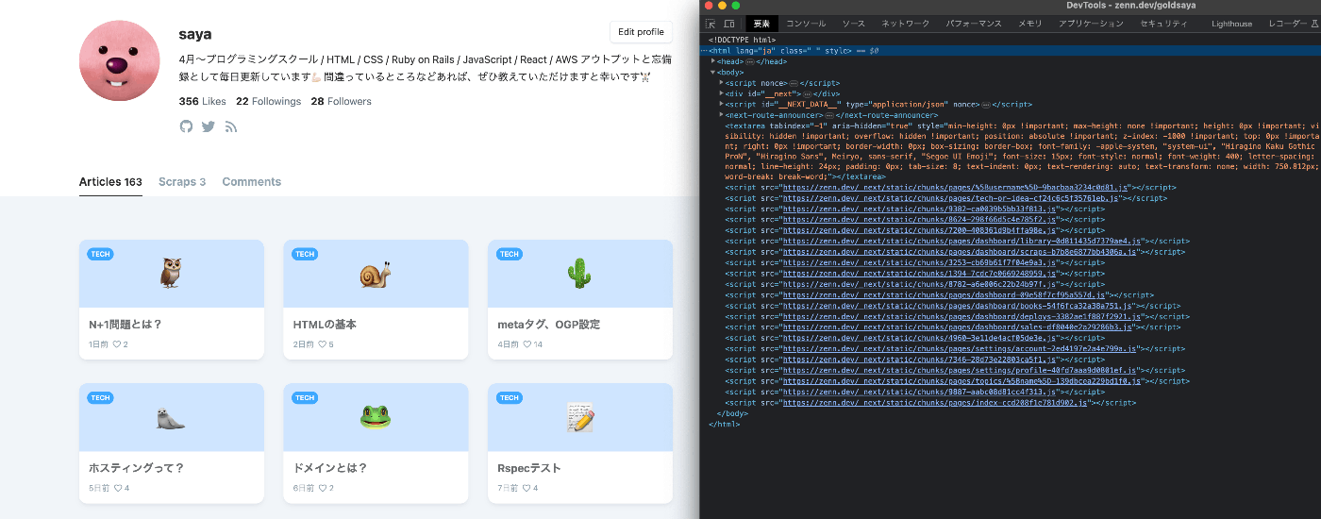The width and height of the screenshot is (1321, 519).
Task: Click the frog emoji thumbnail
Action: click(376, 417)
